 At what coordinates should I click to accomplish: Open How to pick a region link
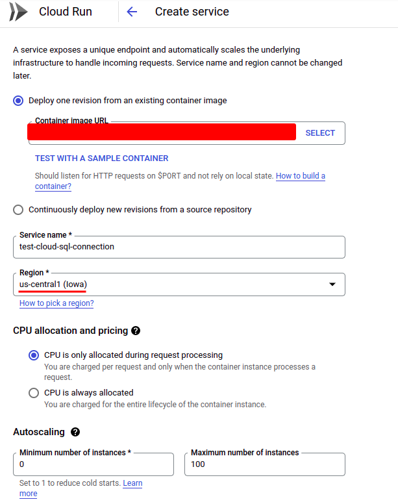[56, 303]
